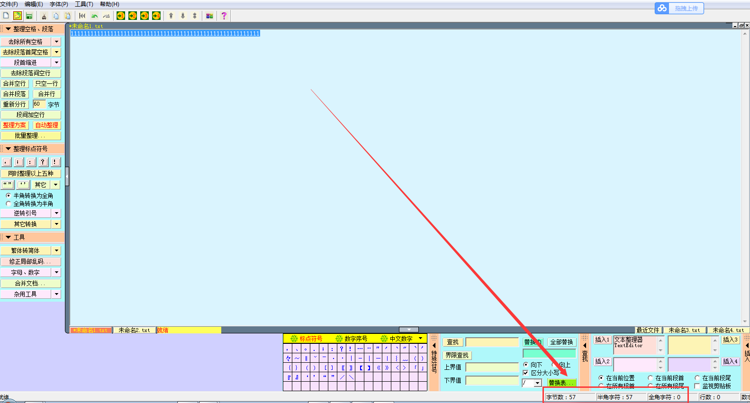Click the 批量整理 button
Screen dimensions: 750x403
click(x=31, y=135)
